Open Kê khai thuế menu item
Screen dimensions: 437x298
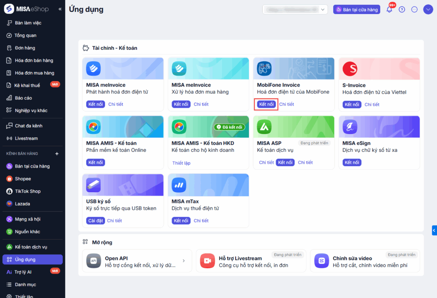(x=32, y=86)
